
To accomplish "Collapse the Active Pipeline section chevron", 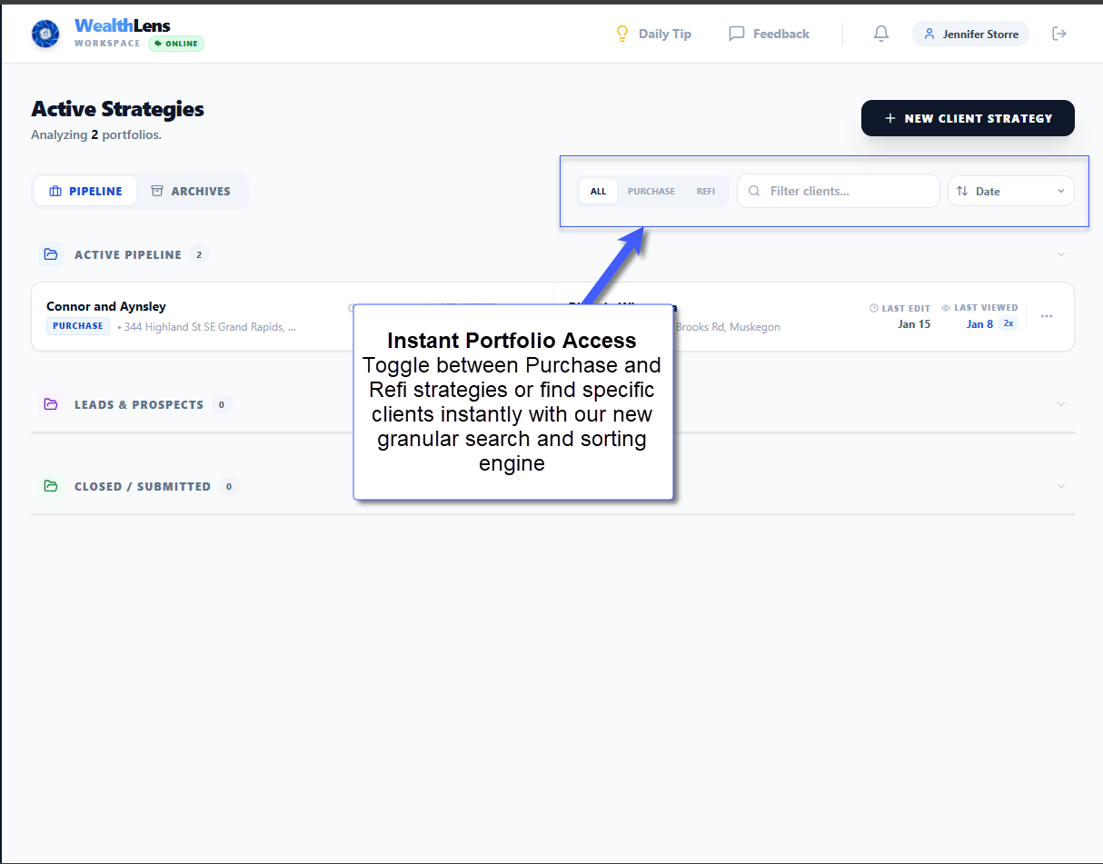I will [1061, 254].
